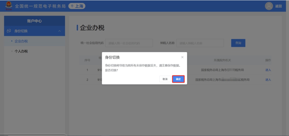Click the blue 查询 button
Screen dimensions: 289x136
point(238,43)
